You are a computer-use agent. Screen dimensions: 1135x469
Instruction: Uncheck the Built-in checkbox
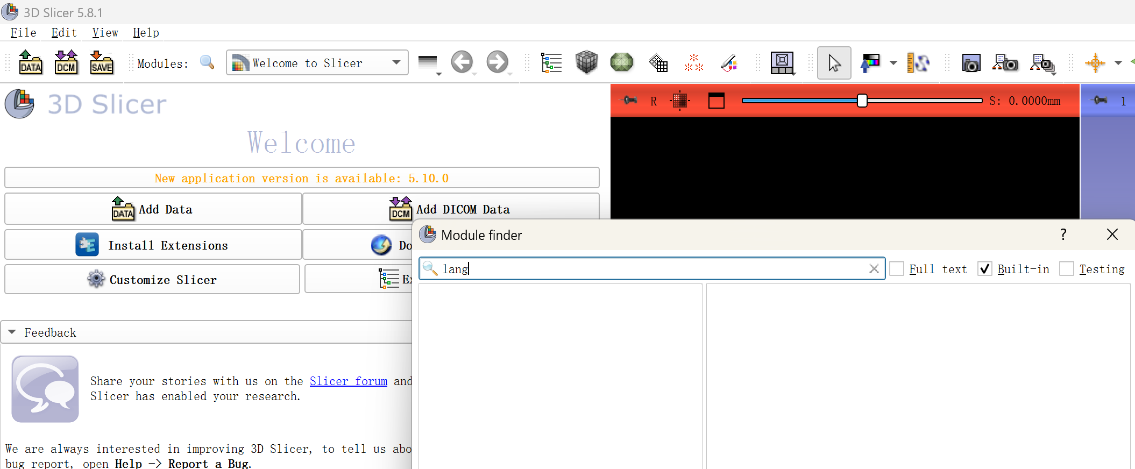(x=985, y=269)
